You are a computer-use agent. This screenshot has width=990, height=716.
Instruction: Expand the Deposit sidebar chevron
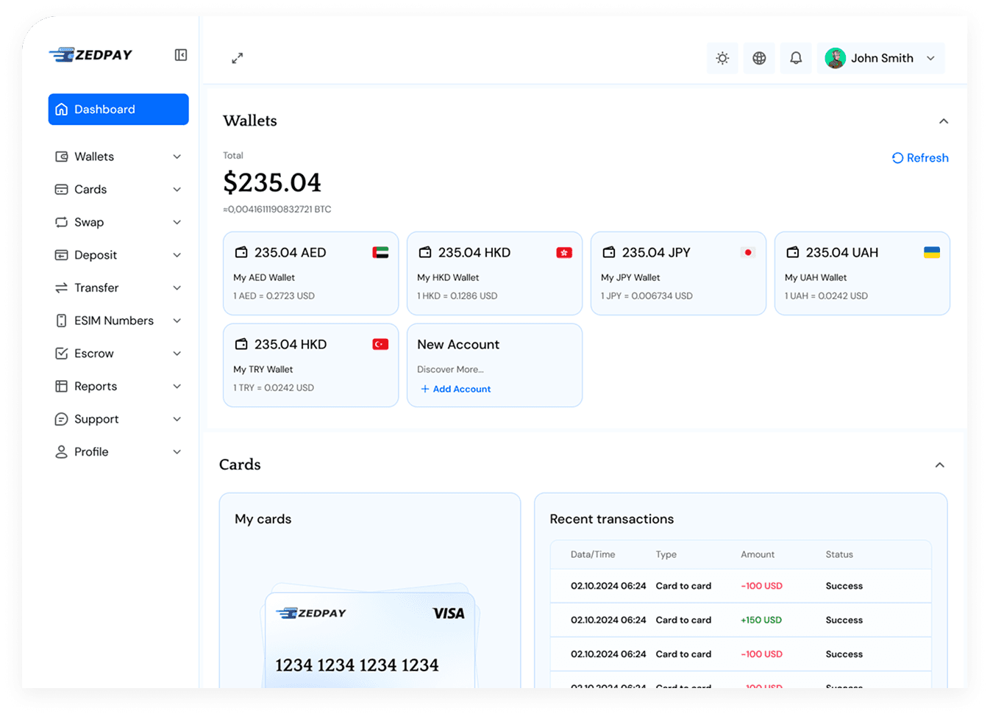point(177,255)
